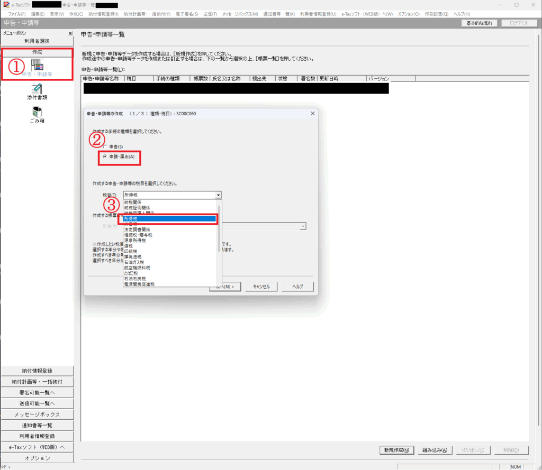
Task: Close the 申告・申請等の作成 dialog
Action: 312,113
